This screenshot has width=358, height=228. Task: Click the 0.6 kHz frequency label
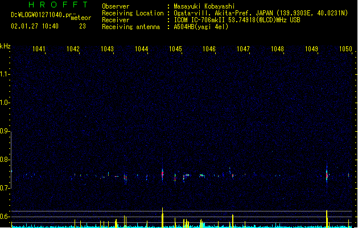click(x=5, y=217)
